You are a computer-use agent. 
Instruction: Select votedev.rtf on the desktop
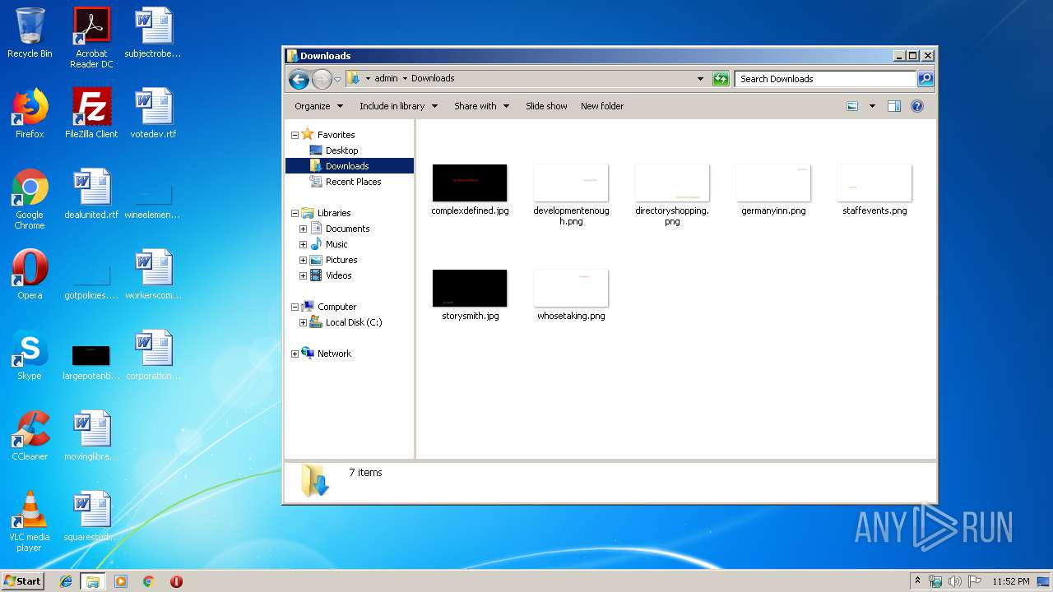(153, 113)
